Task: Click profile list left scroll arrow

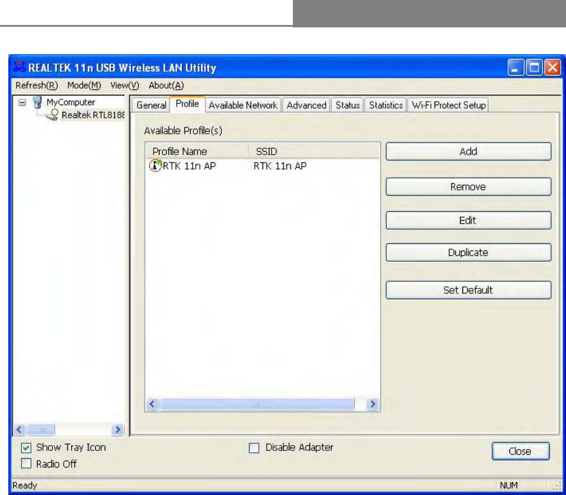Action: [x=152, y=404]
